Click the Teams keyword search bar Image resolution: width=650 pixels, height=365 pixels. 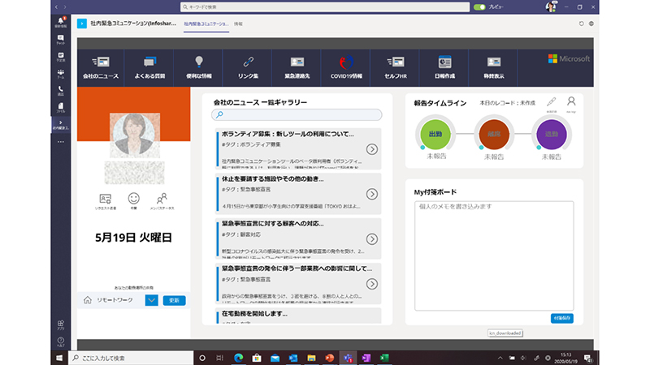click(x=325, y=7)
